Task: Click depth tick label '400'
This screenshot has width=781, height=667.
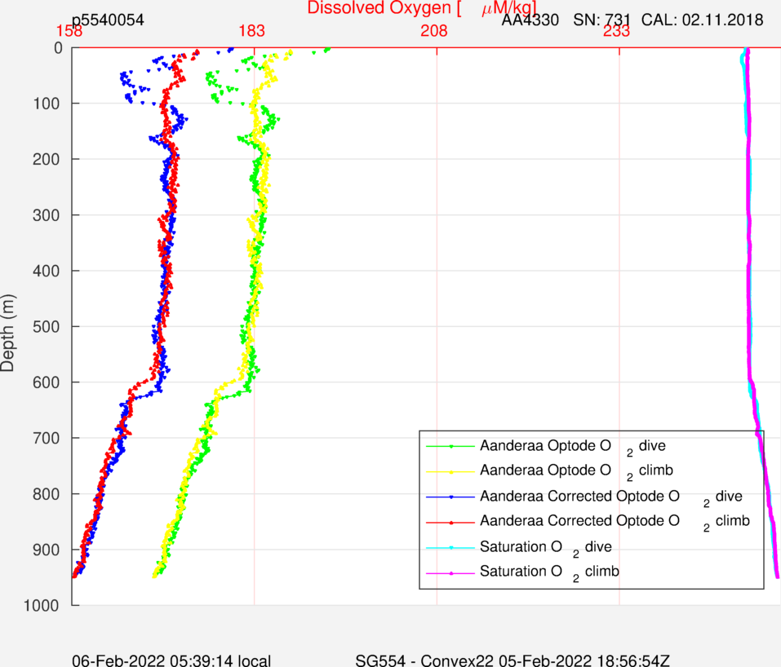Action: [47, 271]
